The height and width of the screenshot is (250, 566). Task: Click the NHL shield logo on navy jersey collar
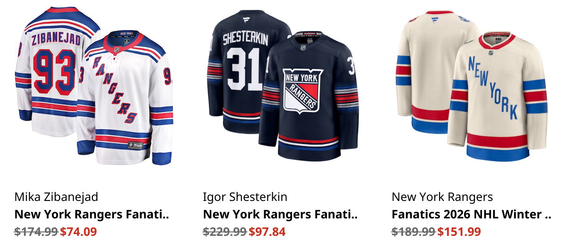(304, 48)
